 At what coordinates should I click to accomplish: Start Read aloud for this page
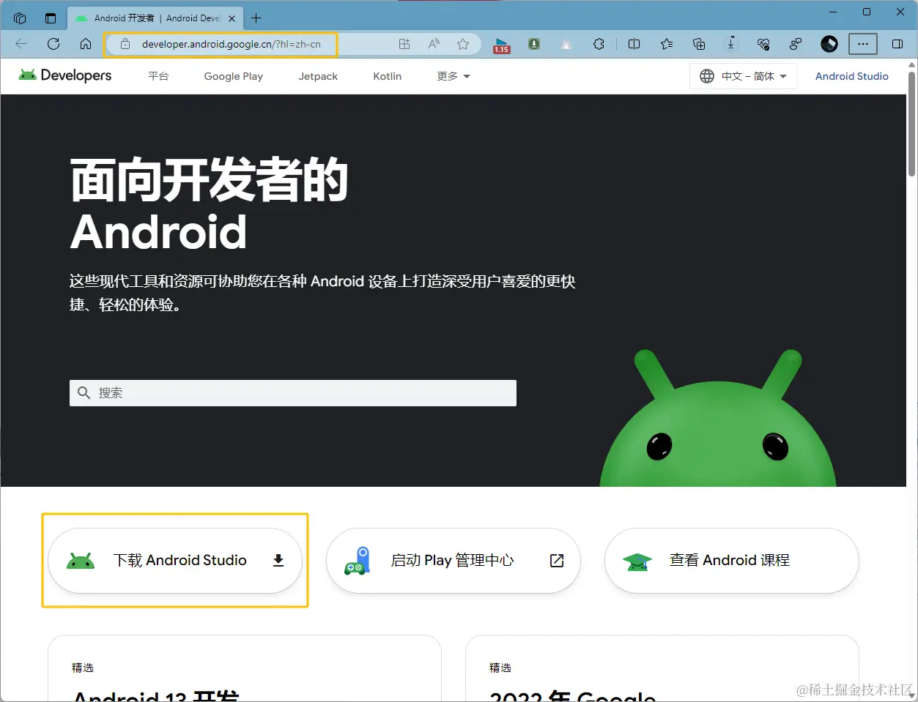click(434, 44)
